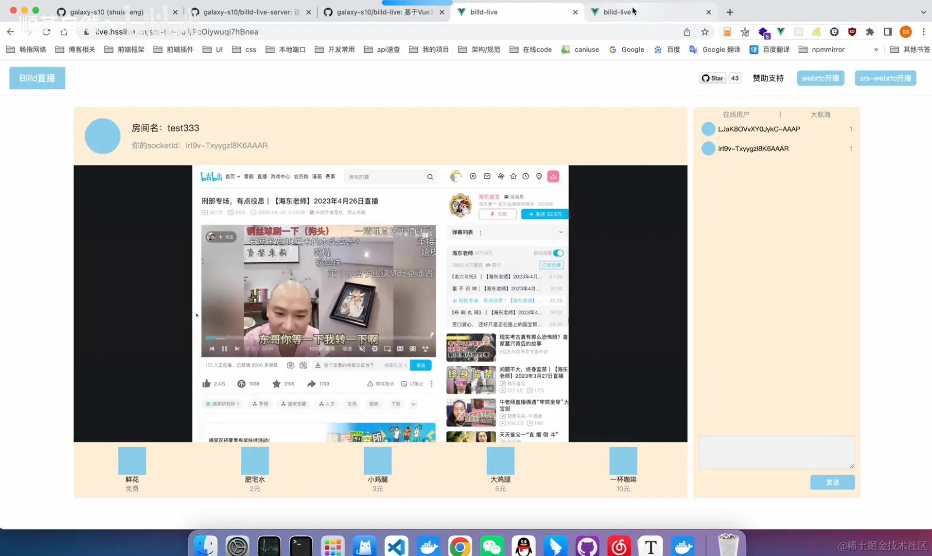Image resolution: width=932 pixels, height=556 pixels.
Task: Switch to the galaxy-s10/billd-live-server tab
Action: pos(250,12)
